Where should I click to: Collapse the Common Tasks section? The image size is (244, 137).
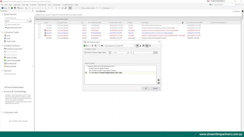[2, 32]
